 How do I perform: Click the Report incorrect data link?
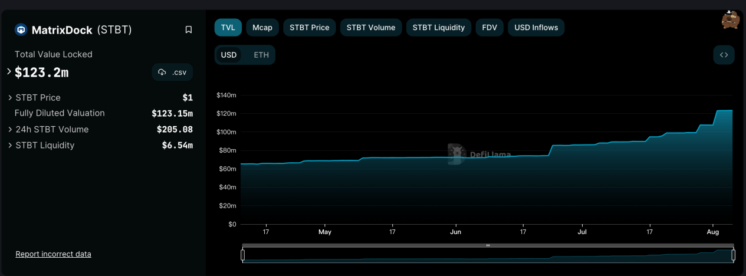click(53, 254)
